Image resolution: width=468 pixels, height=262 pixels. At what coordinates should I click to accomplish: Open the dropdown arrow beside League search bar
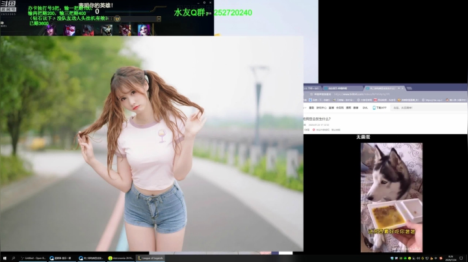[159, 19]
